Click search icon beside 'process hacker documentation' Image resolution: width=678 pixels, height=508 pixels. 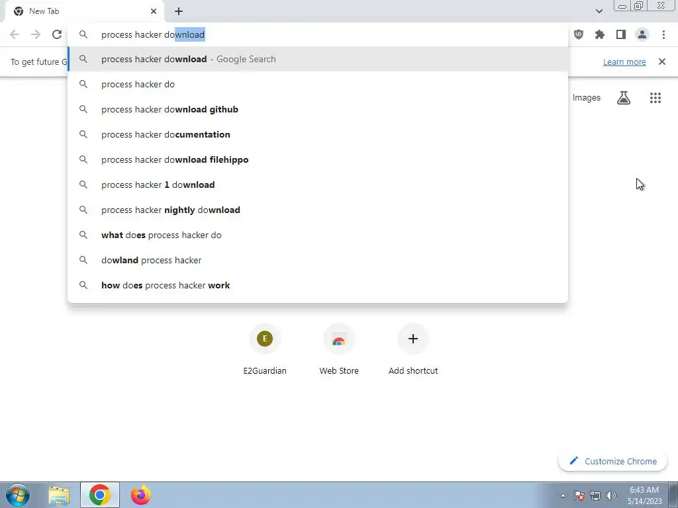point(83,134)
